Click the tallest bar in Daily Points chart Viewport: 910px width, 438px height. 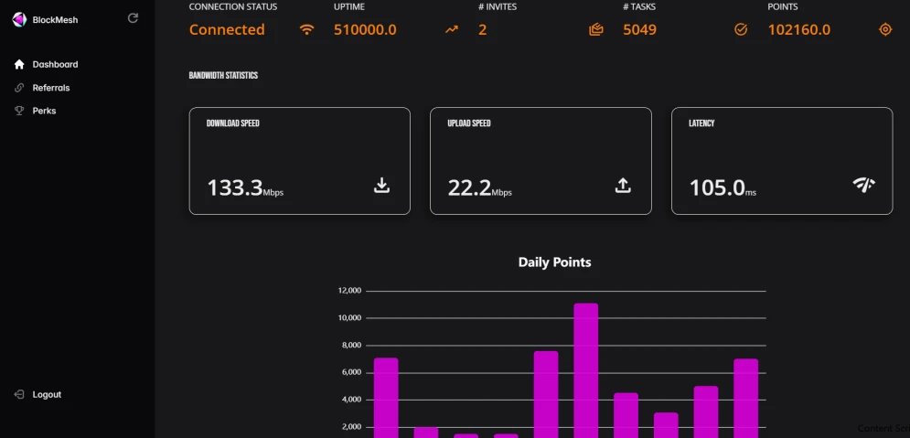(585, 370)
